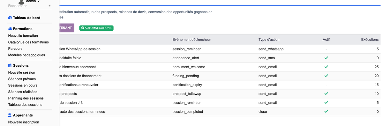Click the Apprenants person icon

10,115
